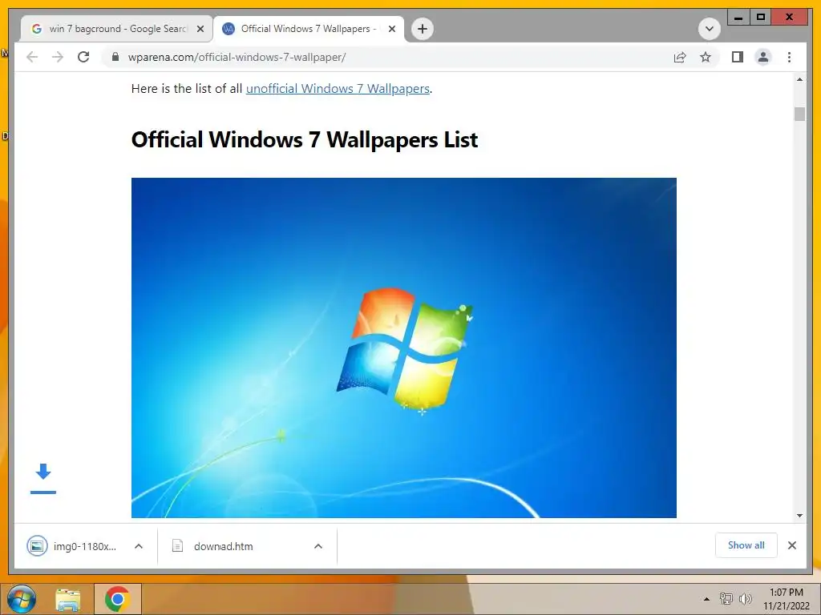This screenshot has height=615, width=821.
Task: Open network status tray icon
Action: pyautogui.click(x=726, y=599)
